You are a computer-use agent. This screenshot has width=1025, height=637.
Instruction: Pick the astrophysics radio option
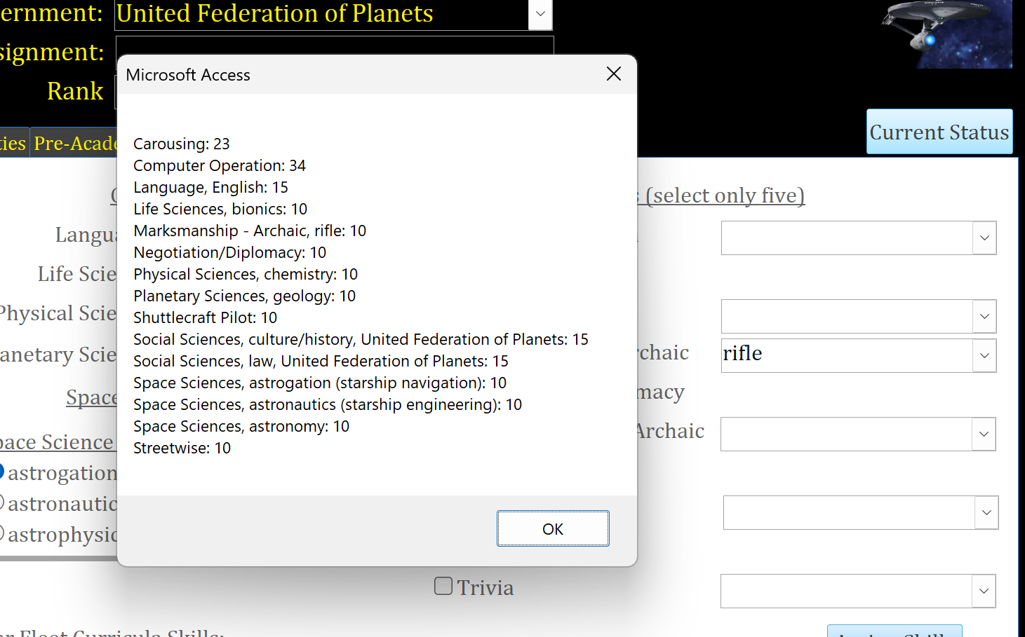tap(1, 533)
